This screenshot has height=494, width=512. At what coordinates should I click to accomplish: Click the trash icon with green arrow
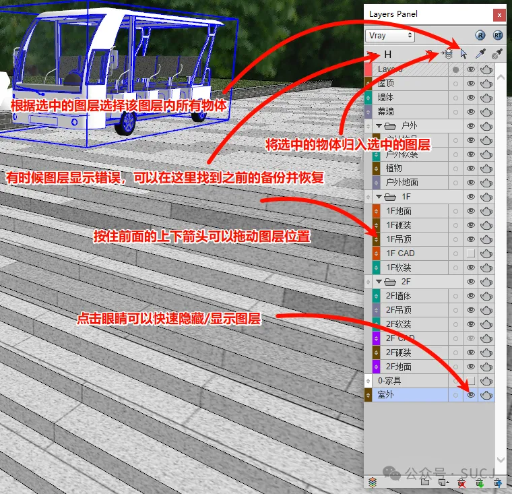(480, 483)
